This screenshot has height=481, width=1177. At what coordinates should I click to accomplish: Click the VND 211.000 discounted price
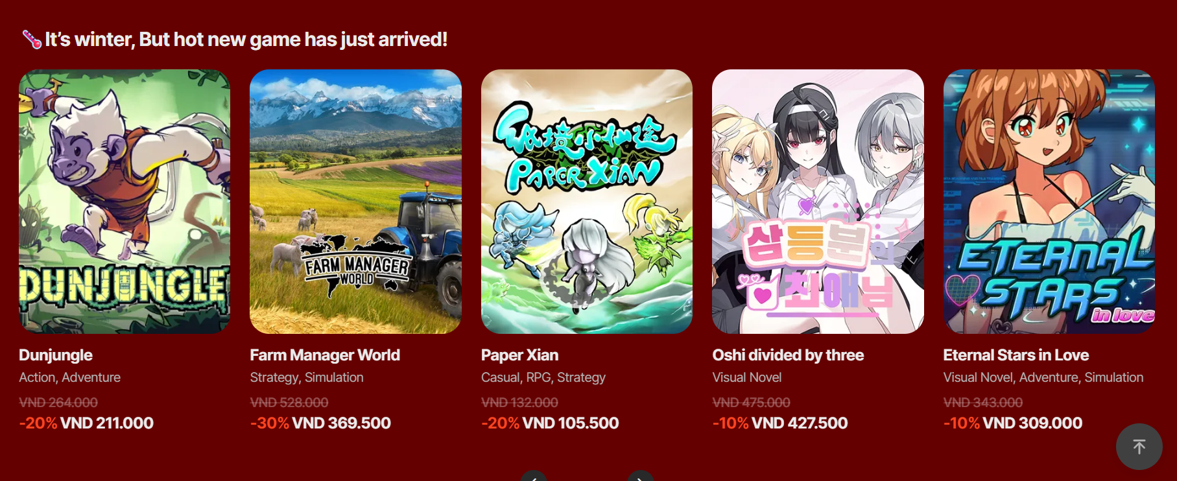tap(107, 423)
